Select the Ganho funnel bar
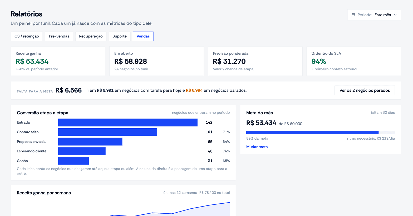The height and width of the screenshot is (216, 413). (73, 161)
